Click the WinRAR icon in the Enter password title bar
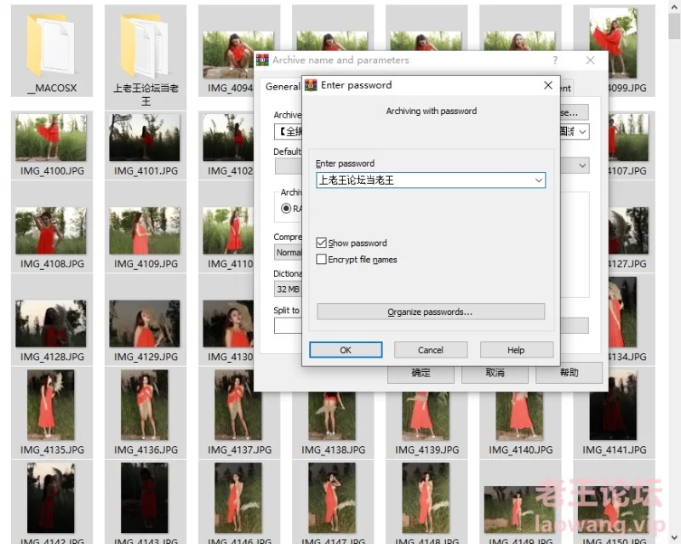 coord(311,85)
